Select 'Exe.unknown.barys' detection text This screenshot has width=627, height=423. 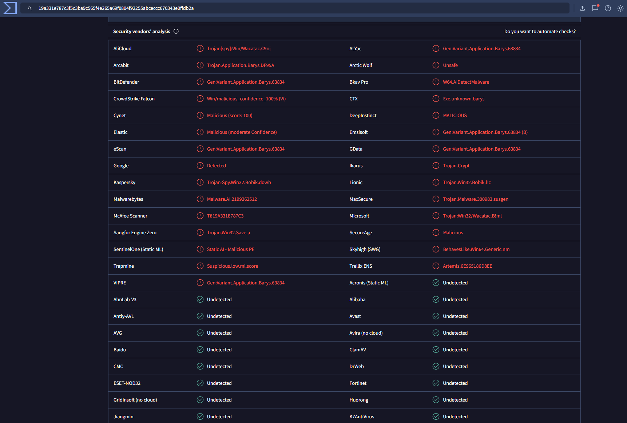pos(464,99)
